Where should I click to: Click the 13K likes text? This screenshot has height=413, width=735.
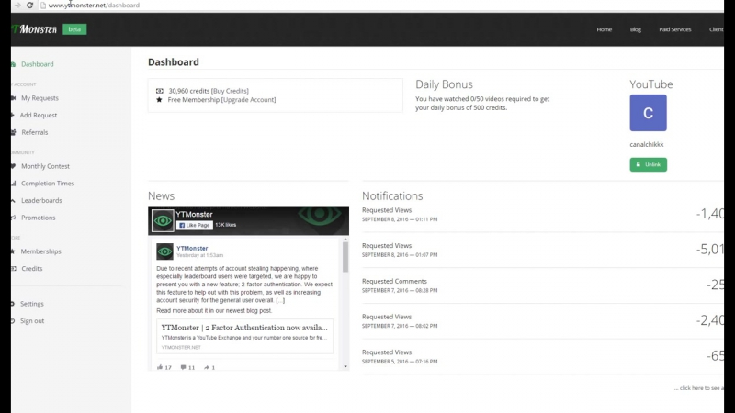coord(225,225)
